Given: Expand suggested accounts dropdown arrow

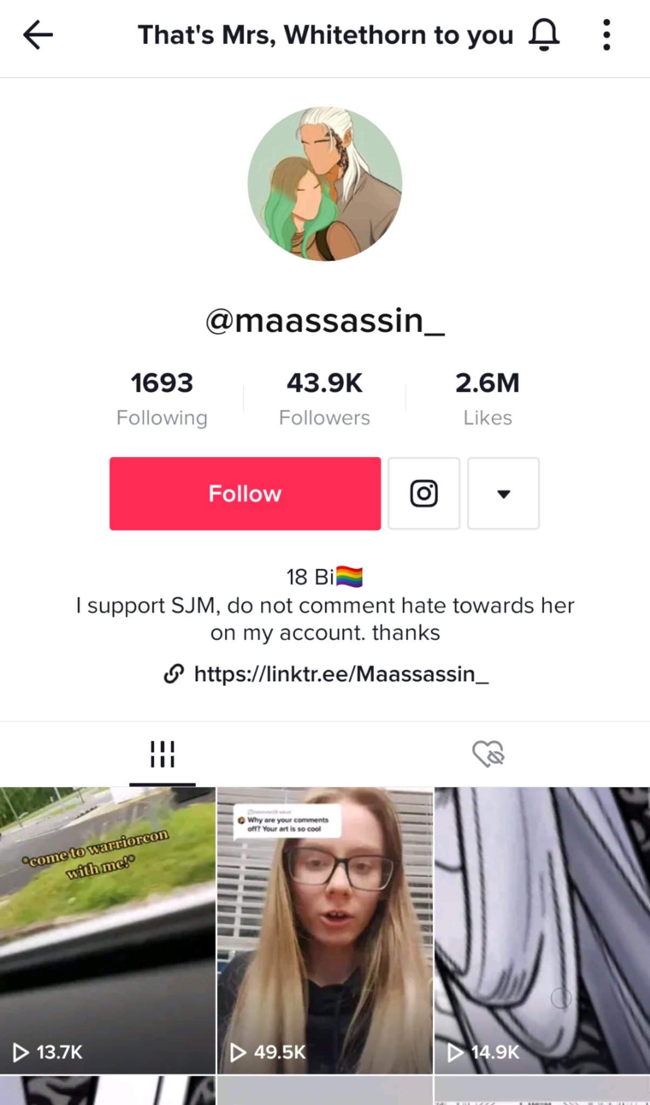Looking at the screenshot, I should tap(503, 493).
